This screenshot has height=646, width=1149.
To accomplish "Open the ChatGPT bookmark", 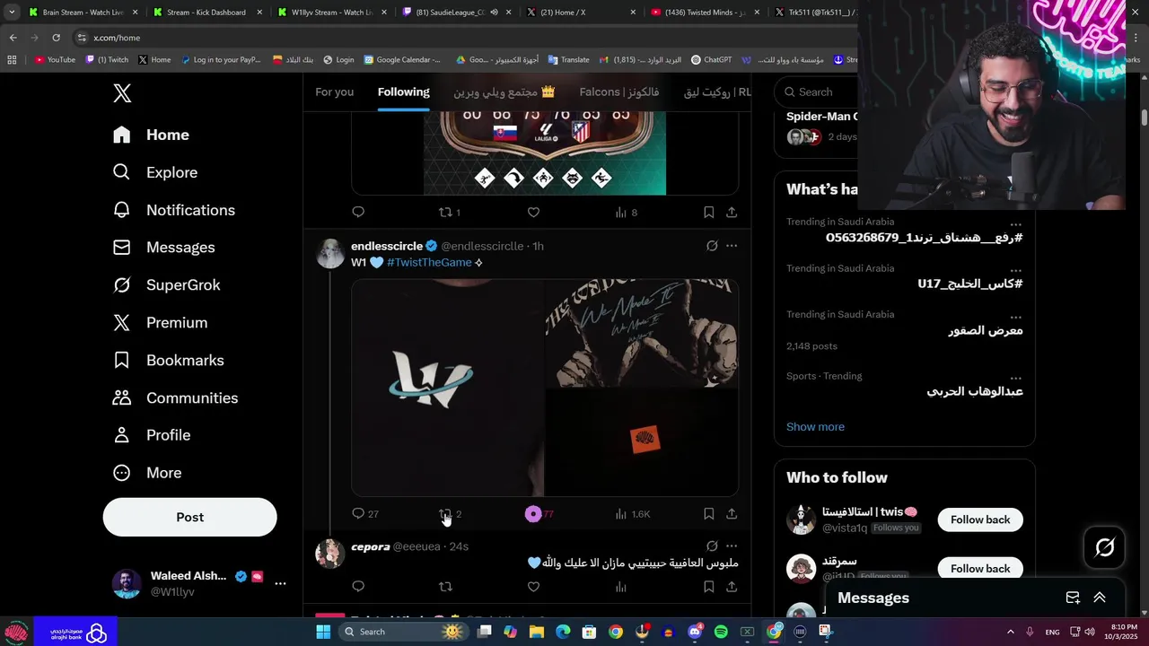I will pos(711,60).
